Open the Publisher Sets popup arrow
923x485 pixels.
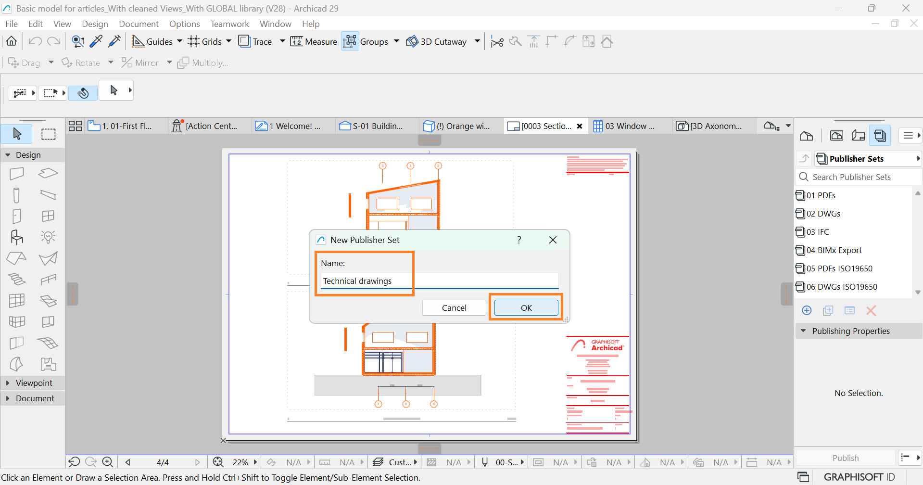[918, 159]
